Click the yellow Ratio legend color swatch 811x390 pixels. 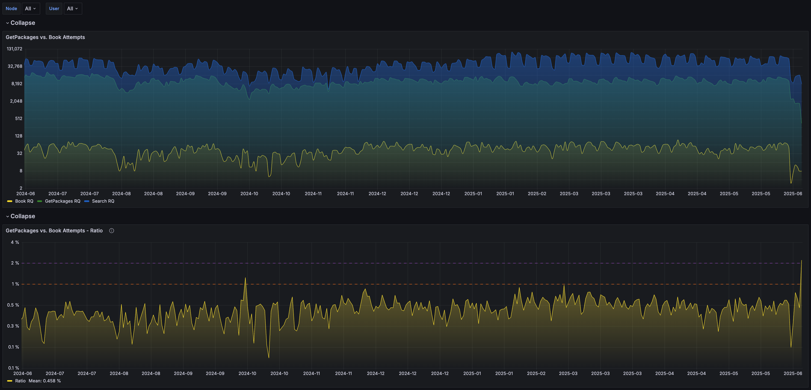pyautogui.click(x=10, y=381)
